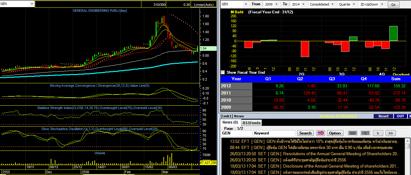Open the chart symbol GEN dropdown
The height and width of the screenshot is (175, 411).
click(32, 4)
